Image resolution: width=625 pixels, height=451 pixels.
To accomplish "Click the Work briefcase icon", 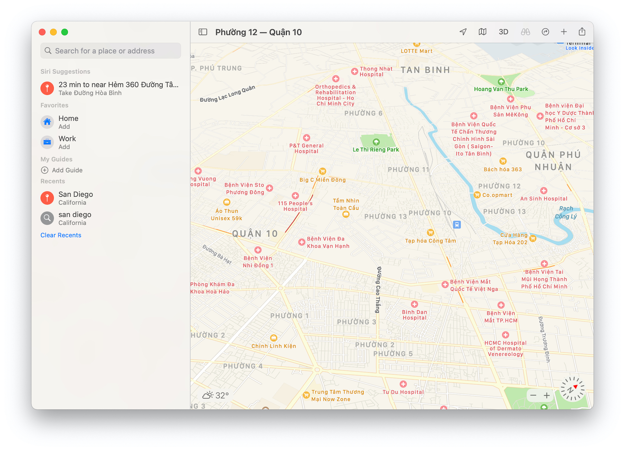I will [47, 142].
